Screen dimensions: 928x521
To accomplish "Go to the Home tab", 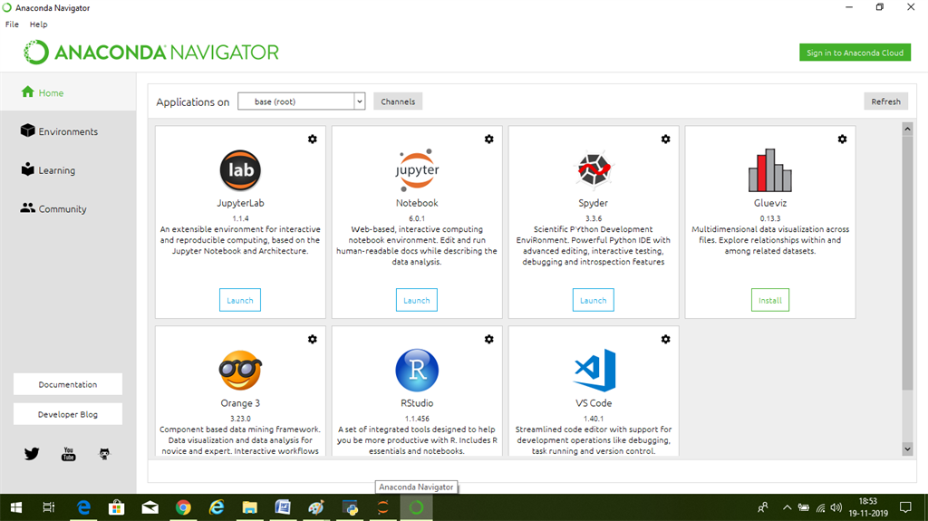I will click(x=68, y=92).
